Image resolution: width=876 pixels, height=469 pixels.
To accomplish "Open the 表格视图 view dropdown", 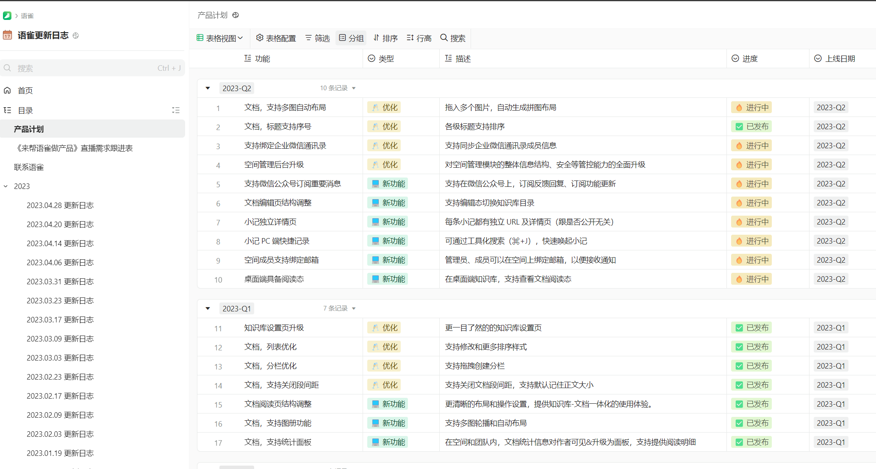I will tap(220, 38).
